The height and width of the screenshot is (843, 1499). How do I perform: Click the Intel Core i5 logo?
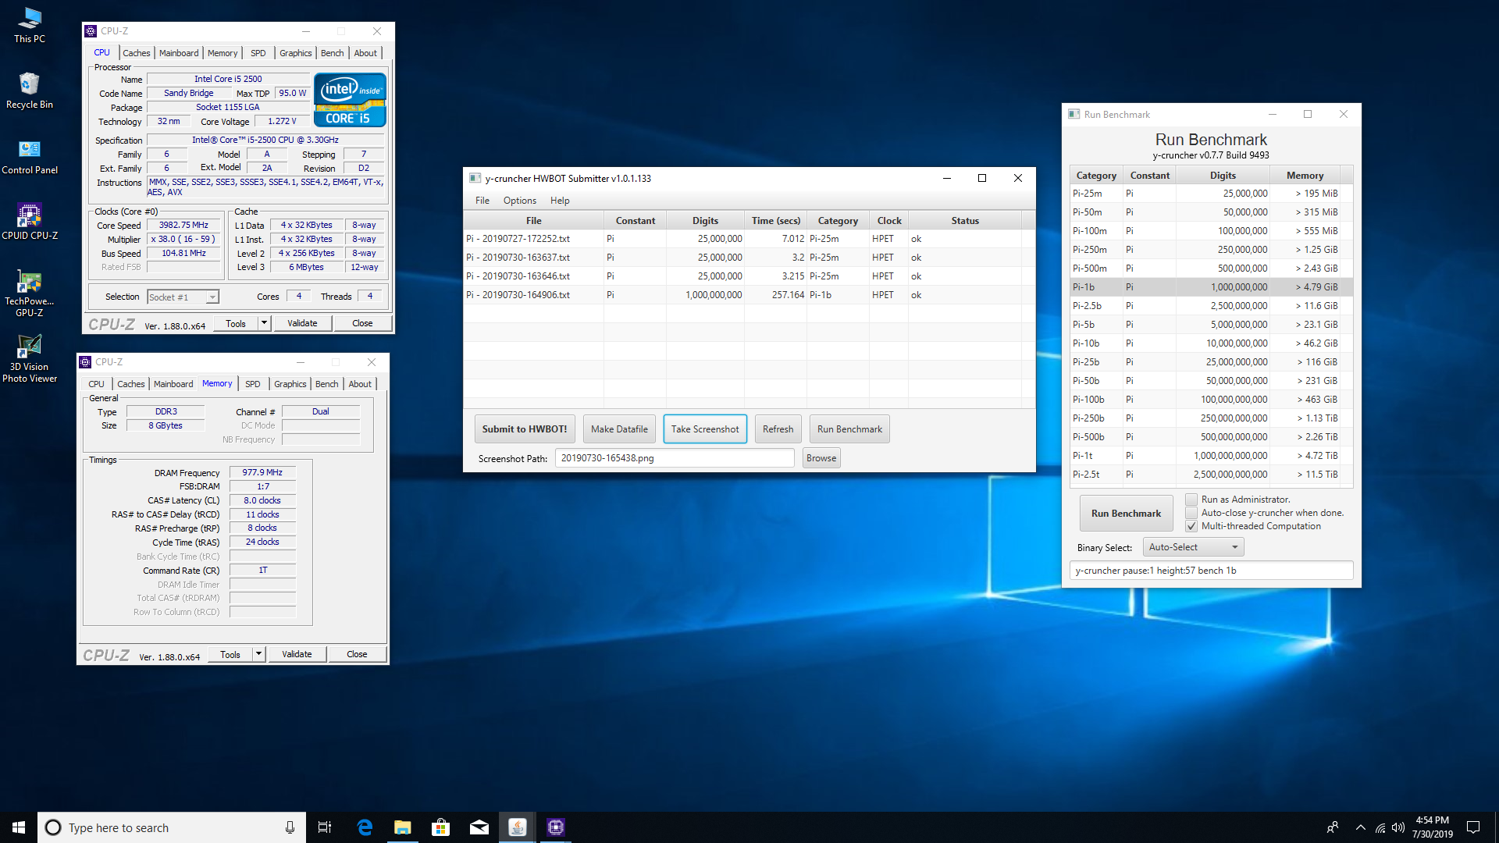(350, 100)
